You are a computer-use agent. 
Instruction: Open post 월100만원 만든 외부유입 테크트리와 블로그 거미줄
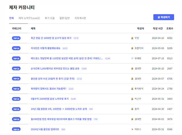61,119
